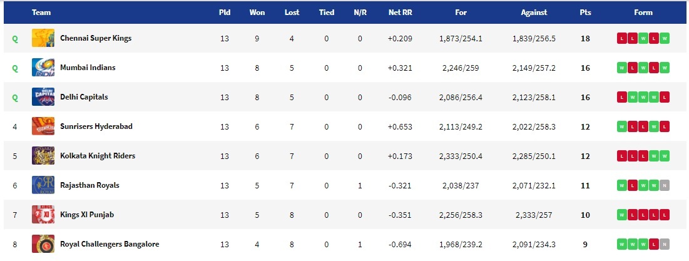Click Rajasthan Royals' grey N form badge

tap(665, 186)
